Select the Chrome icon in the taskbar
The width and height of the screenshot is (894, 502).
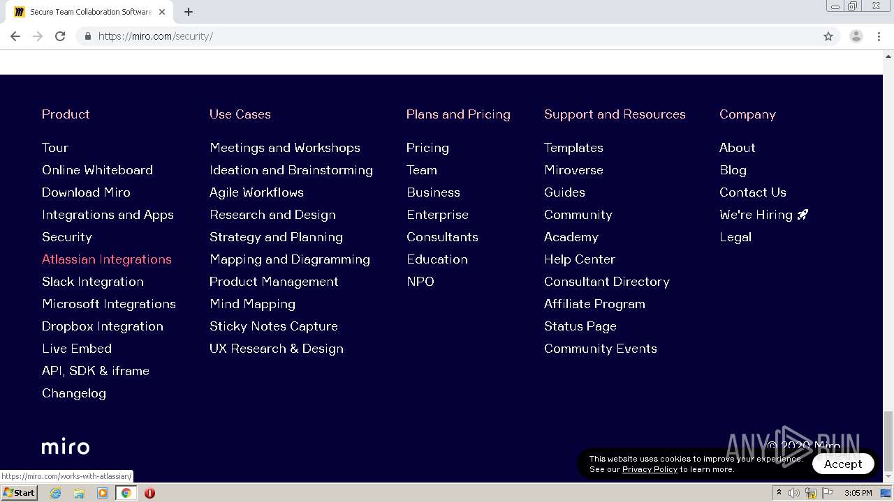(x=126, y=493)
